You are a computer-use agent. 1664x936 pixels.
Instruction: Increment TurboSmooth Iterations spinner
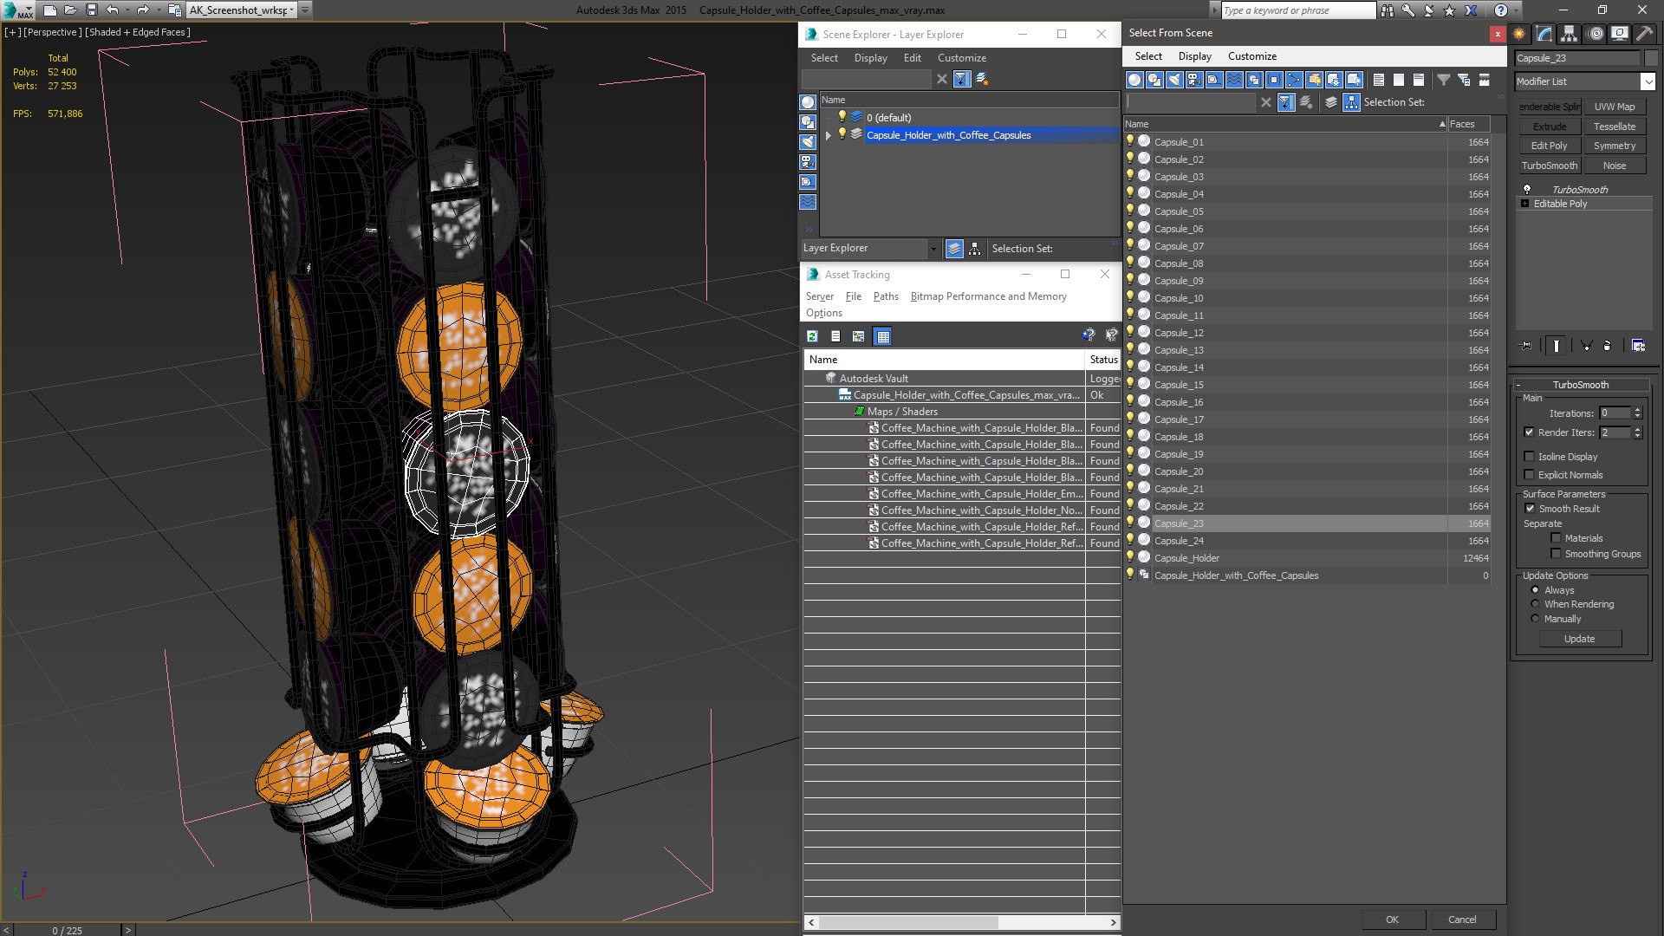click(1638, 410)
